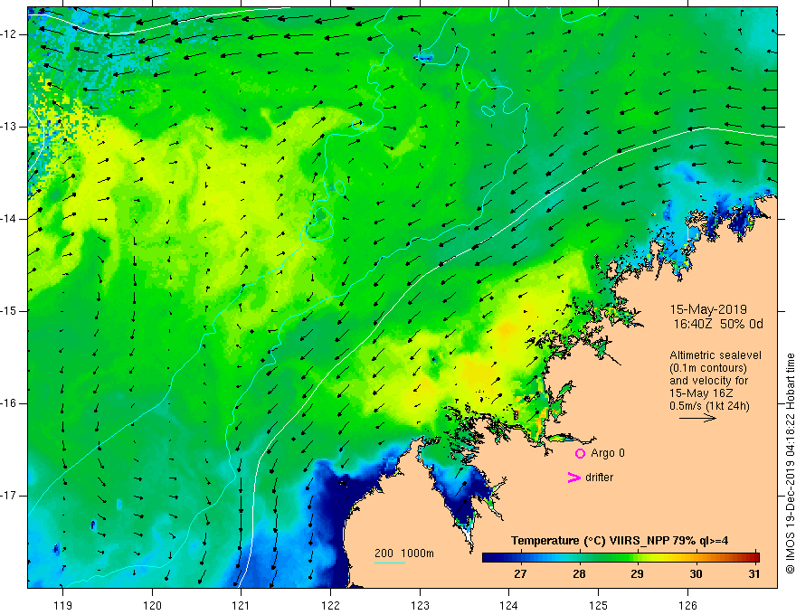The image size is (796, 615).
Task: Click the '200 1000m' depth legend text
Action: (x=404, y=553)
